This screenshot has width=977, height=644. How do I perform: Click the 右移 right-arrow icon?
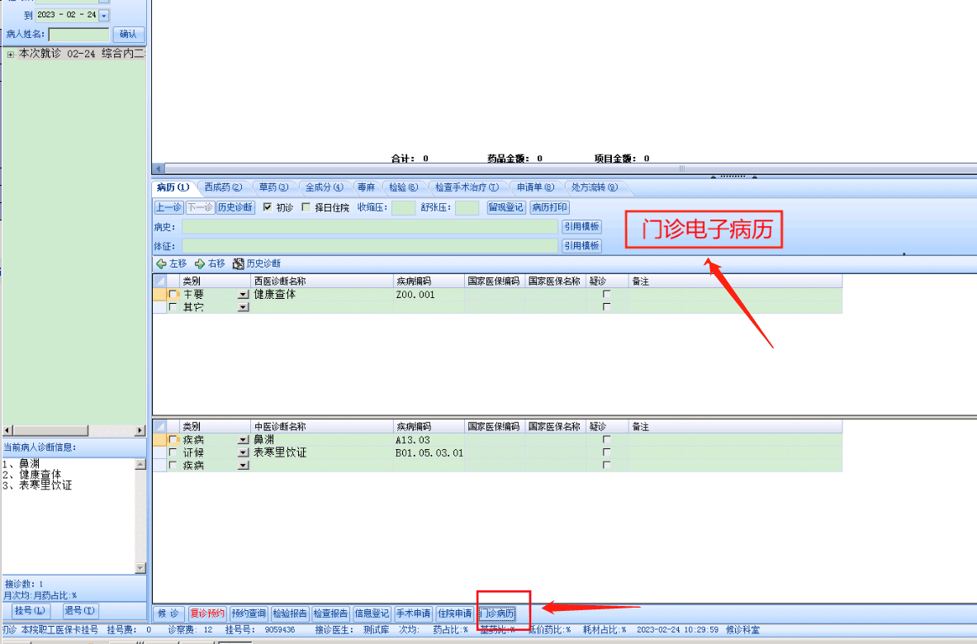(x=200, y=263)
